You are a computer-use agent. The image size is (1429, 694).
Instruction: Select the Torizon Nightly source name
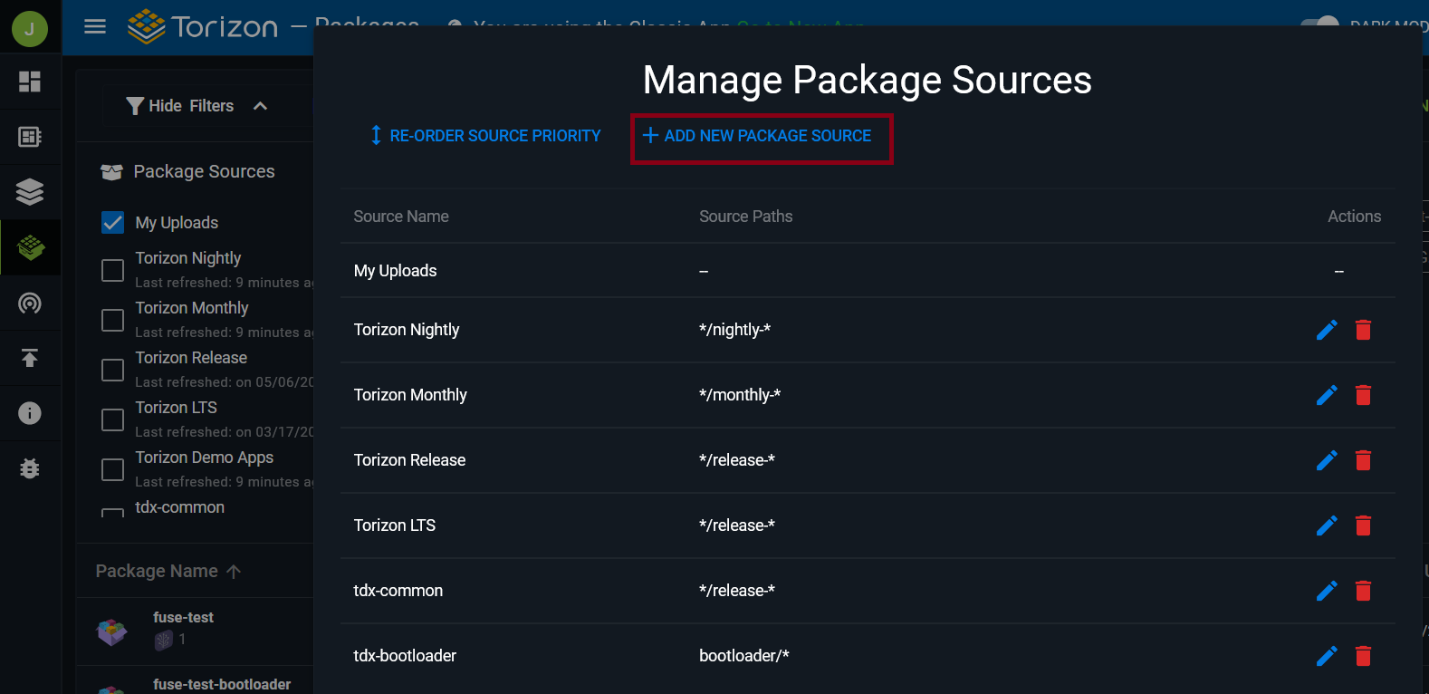click(407, 330)
